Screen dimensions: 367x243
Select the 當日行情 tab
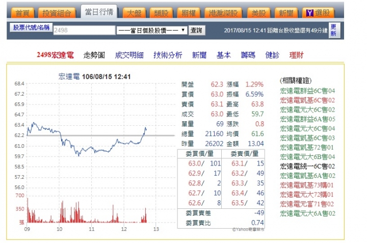99,12
